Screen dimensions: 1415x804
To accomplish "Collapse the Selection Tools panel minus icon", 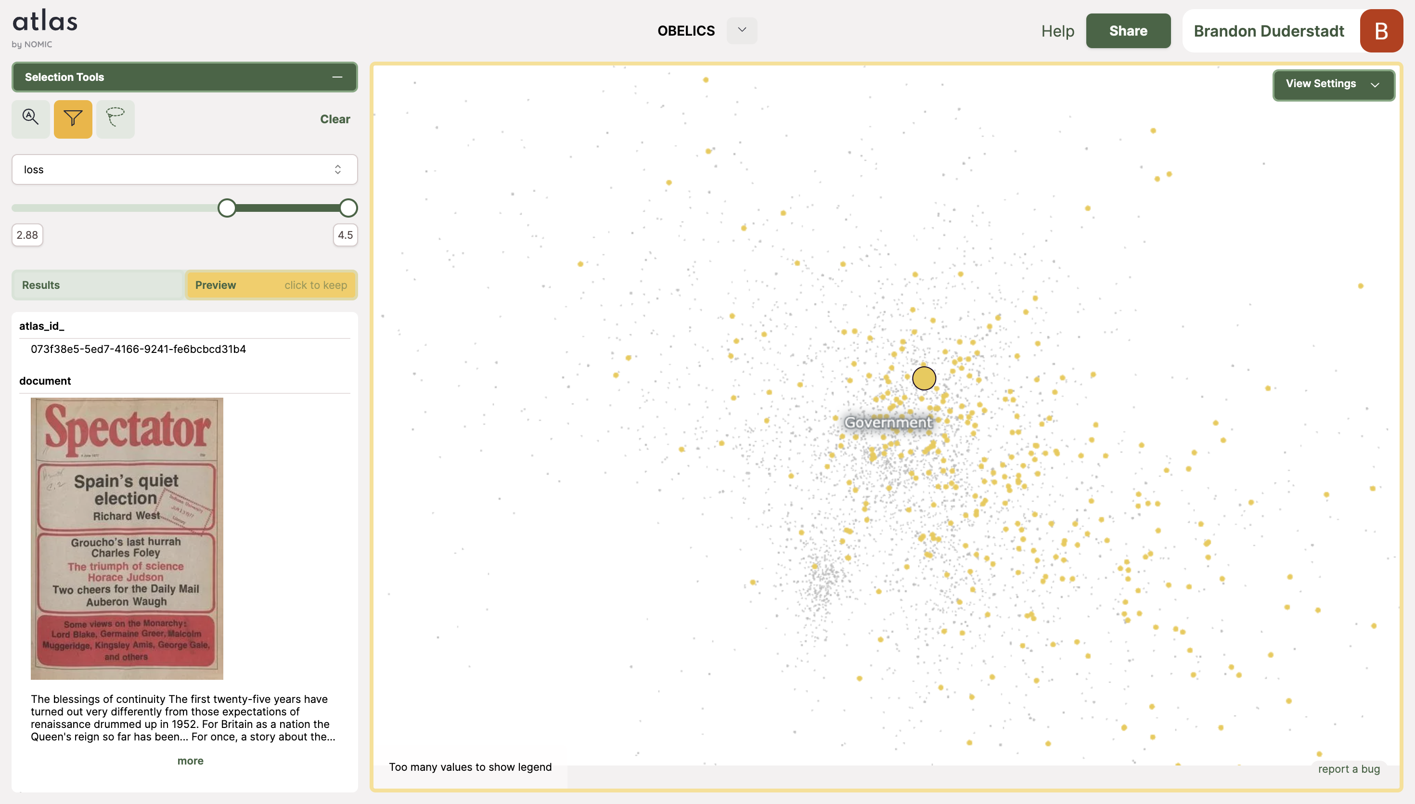I will pos(336,78).
